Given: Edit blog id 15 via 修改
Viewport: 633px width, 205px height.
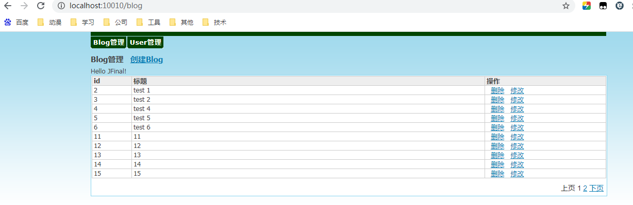Looking at the screenshot, I should coord(517,174).
